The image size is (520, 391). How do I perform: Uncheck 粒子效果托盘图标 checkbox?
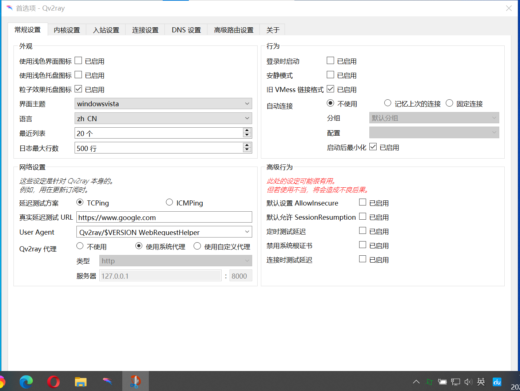tap(78, 88)
